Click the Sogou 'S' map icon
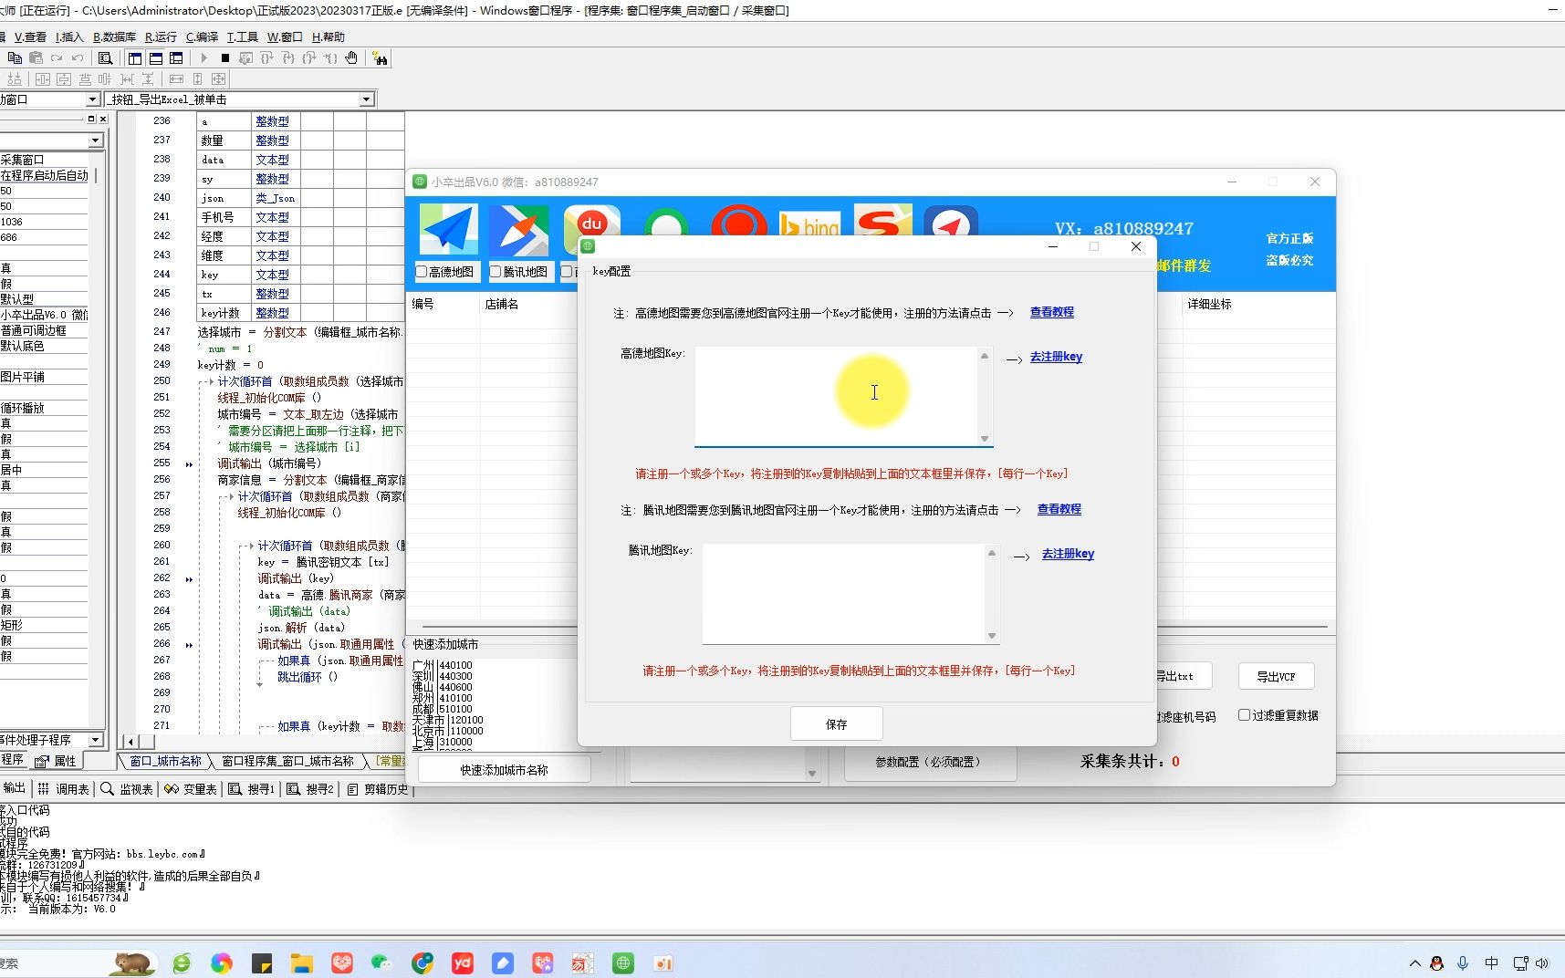The image size is (1565, 978). [882, 222]
